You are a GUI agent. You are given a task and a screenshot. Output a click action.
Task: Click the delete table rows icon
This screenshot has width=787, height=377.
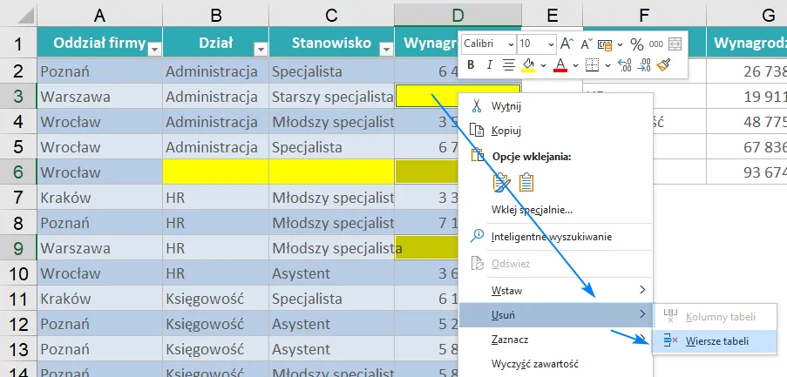pyautogui.click(x=670, y=341)
